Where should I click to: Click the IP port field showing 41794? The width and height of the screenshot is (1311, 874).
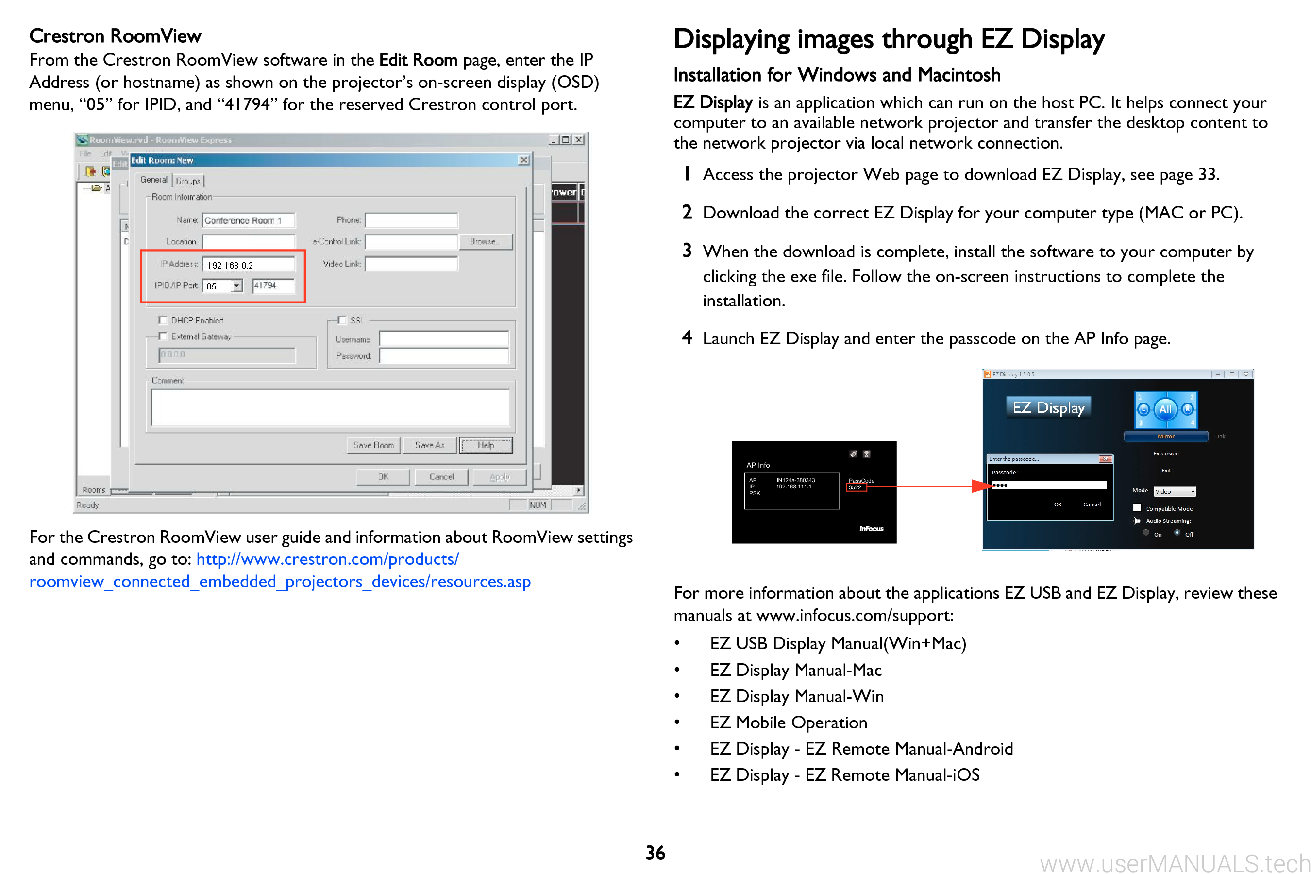point(273,286)
